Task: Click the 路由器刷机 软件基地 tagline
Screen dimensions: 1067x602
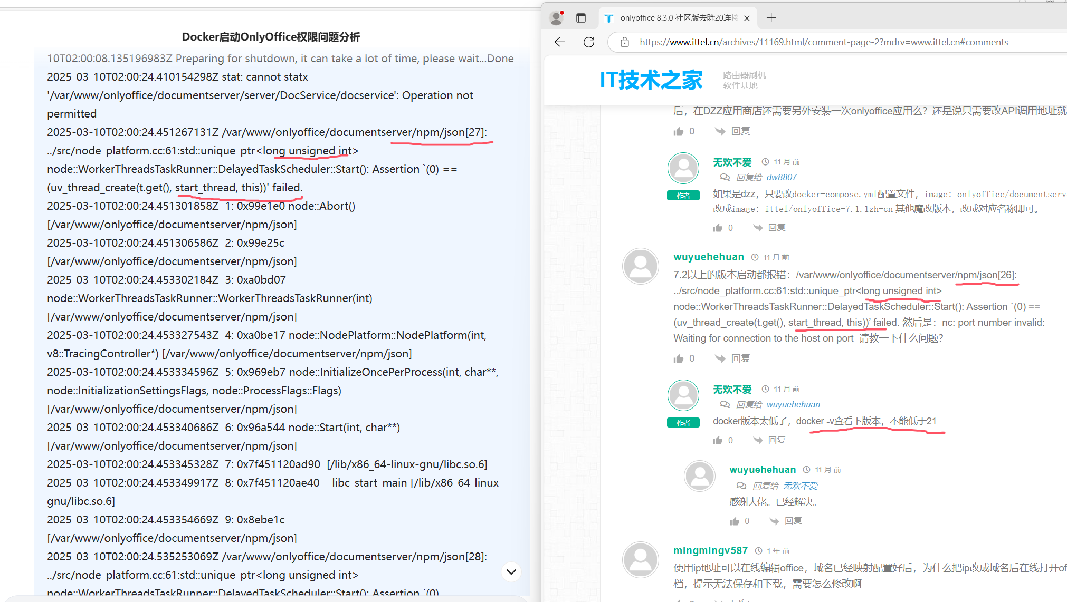Action: [744, 80]
